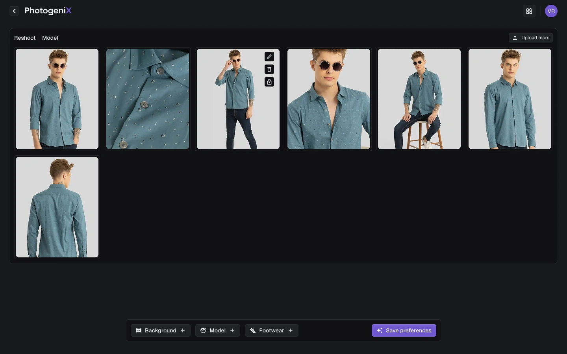Viewport: 567px width, 354px height.
Task: Click plus icon next to Background
Action: coord(183,330)
